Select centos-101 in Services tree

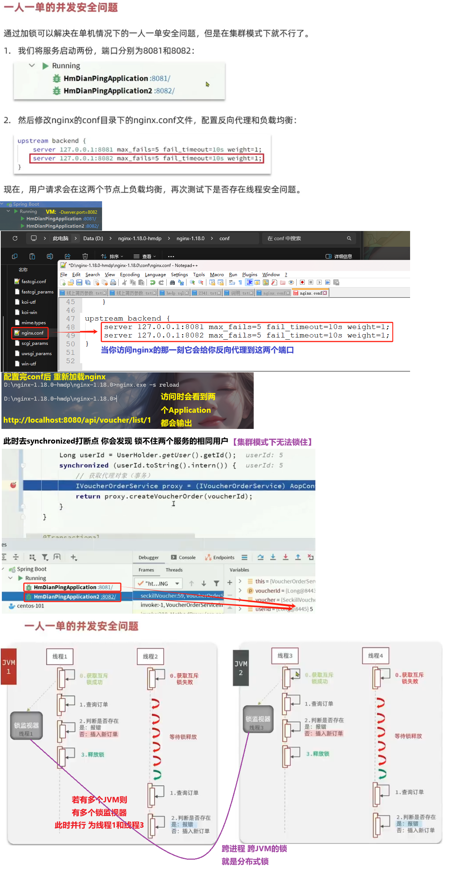pos(26,606)
